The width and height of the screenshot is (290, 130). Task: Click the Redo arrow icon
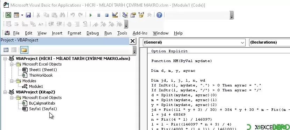pos(80,15)
